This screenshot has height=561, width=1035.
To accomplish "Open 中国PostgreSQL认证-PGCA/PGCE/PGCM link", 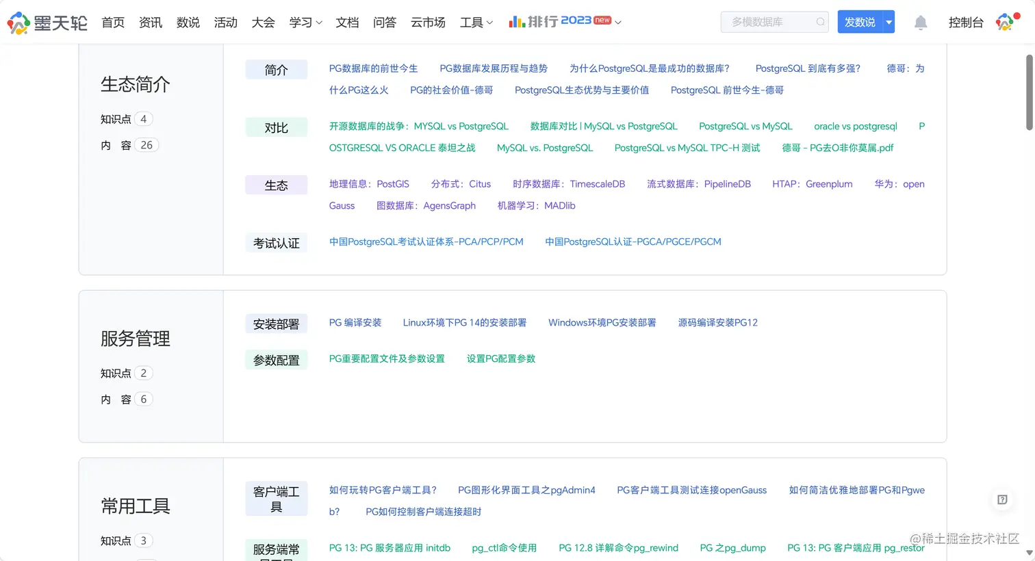I will tap(633, 242).
